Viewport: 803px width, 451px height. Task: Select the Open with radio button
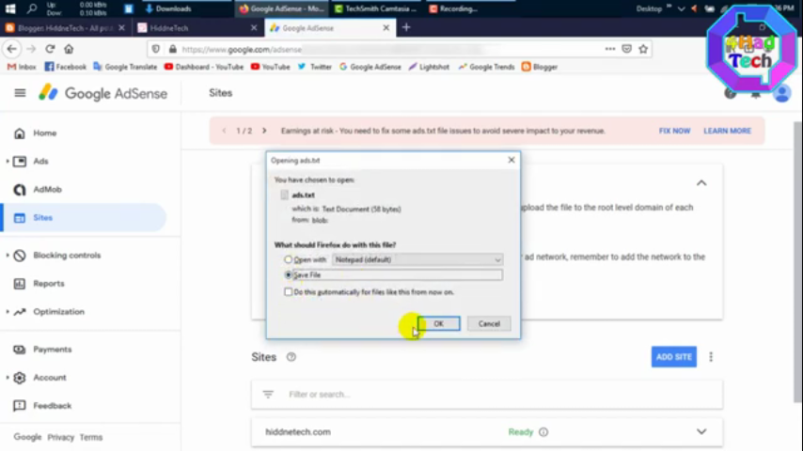[289, 259]
